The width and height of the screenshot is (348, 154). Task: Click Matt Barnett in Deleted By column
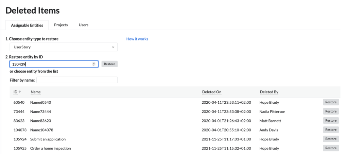[x=270, y=121]
